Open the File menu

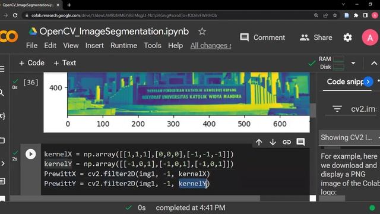[31, 46]
